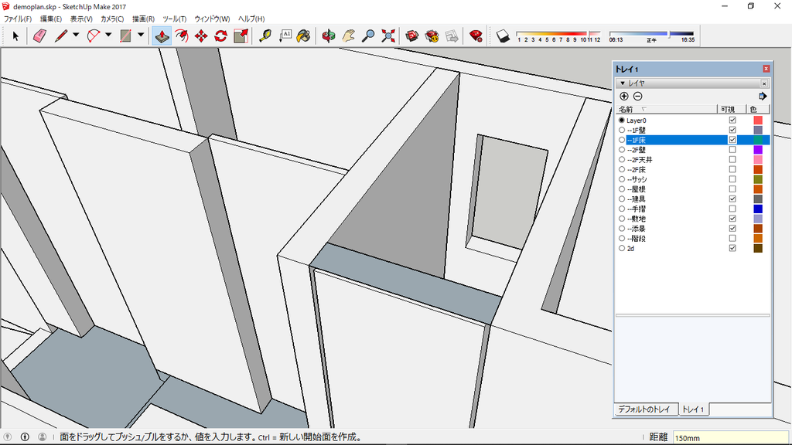Open the 描画(R) menu

click(143, 19)
